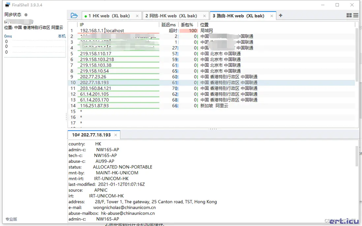
Task: Close the '3 路由-HK web' tab
Action: (x=272, y=16)
